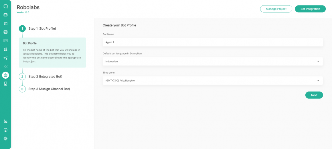
Task: Click the question mark help icon
Action: [5, 130]
